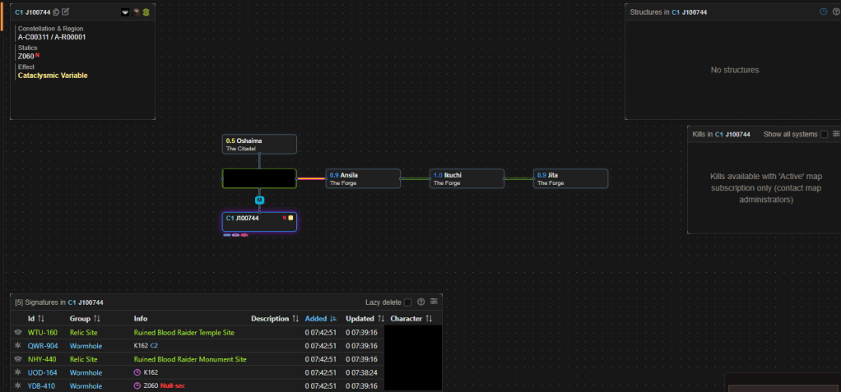Image resolution: width=841 pixels, height=392 pixels.
Task: Enable the Lazy delete checkbox
Action: 408,302
